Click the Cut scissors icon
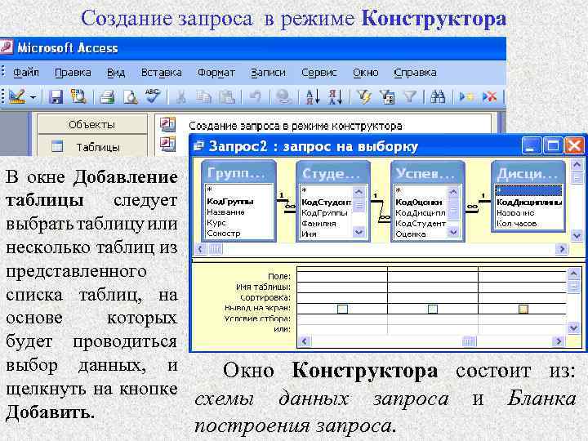This screenshot has height=441, width=588. tap(180, 97)
